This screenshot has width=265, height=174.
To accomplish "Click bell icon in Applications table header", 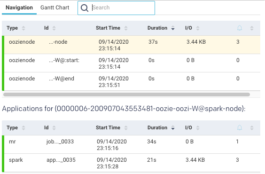I will click(240, 127).
